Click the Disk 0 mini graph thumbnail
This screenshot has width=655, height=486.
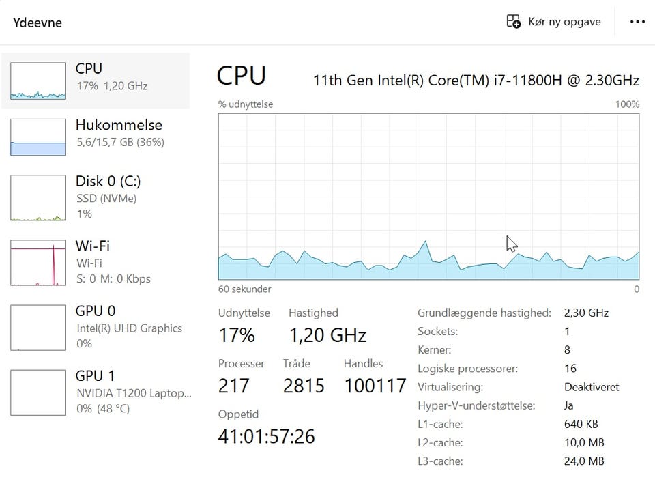tap(38, 198)
